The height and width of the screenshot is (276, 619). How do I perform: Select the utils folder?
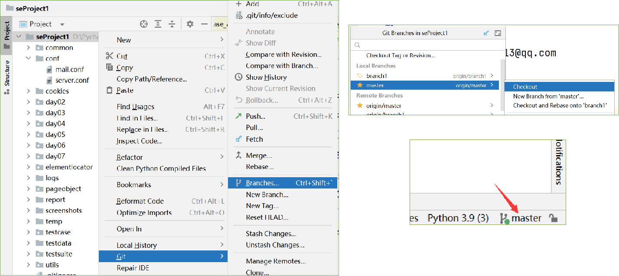(x=52, y=265)
